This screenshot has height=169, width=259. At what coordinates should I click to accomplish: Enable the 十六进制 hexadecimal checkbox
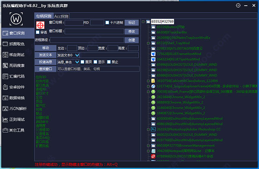tap(107, 22)
